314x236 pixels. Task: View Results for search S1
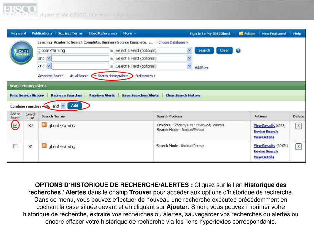pos(264,146)
